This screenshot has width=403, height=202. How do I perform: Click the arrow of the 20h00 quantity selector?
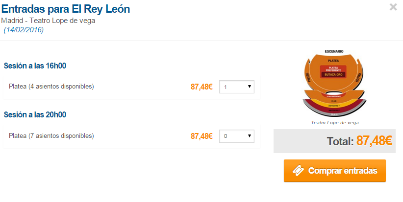249,136
